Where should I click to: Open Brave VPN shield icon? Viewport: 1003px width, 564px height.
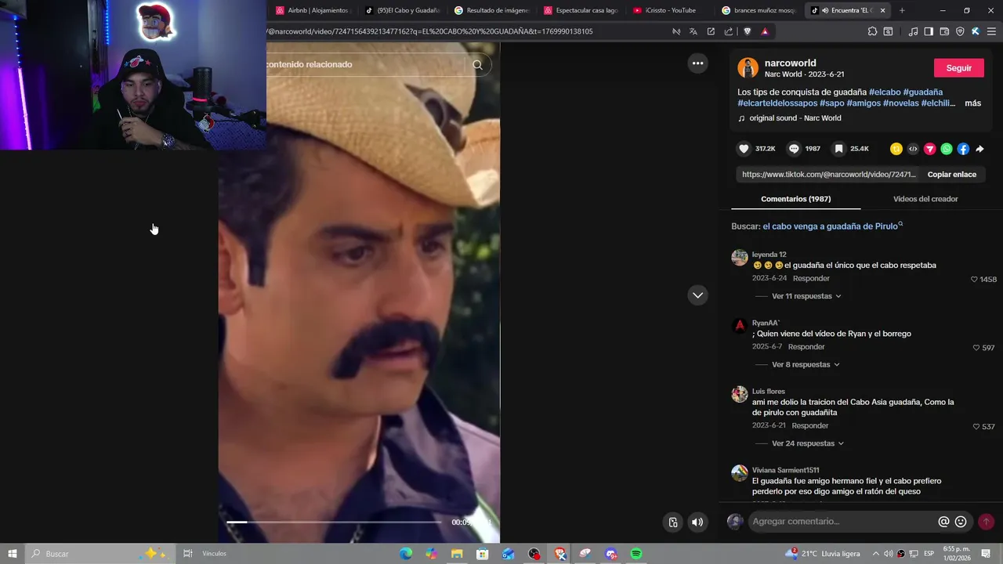coord(960,31)
